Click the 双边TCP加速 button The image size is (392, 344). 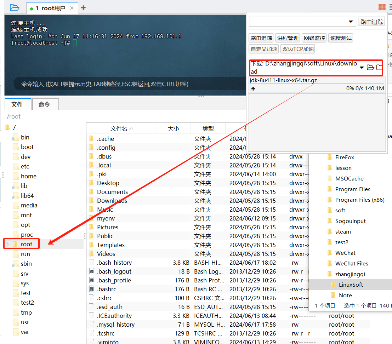pos(298,49)
